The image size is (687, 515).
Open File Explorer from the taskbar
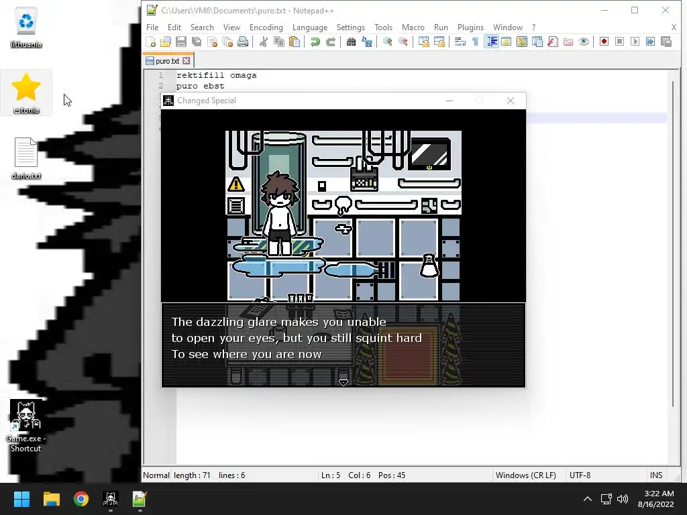click(x=51, y=499)
